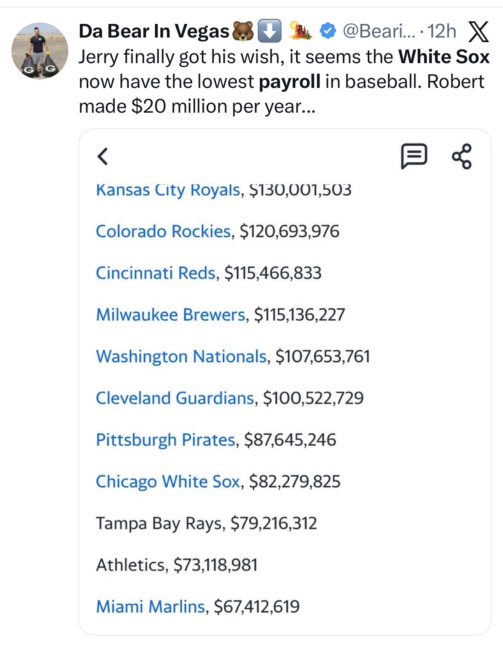
Task: Click the bear emoji in display name
Action: 243,32
